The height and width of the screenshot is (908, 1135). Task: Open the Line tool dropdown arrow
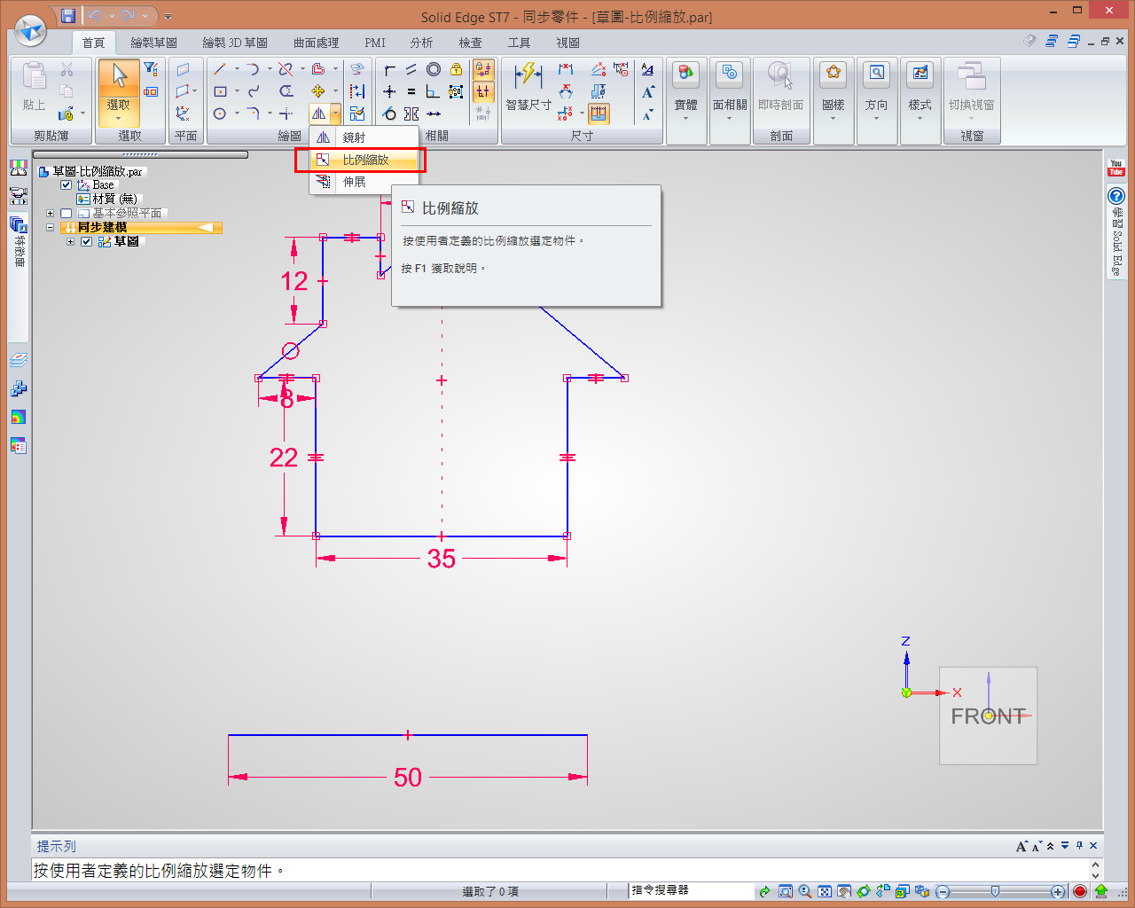(237, 69)
